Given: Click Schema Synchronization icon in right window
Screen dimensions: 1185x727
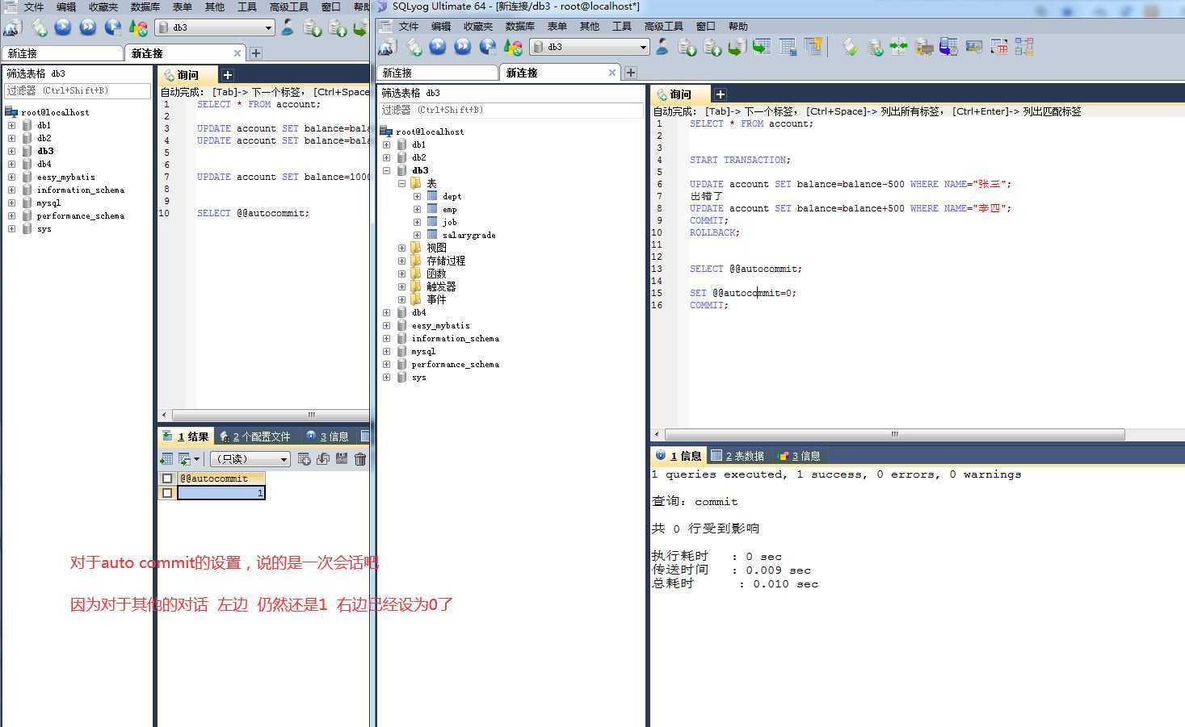Looking at the screenshot, I should [898, 47].
